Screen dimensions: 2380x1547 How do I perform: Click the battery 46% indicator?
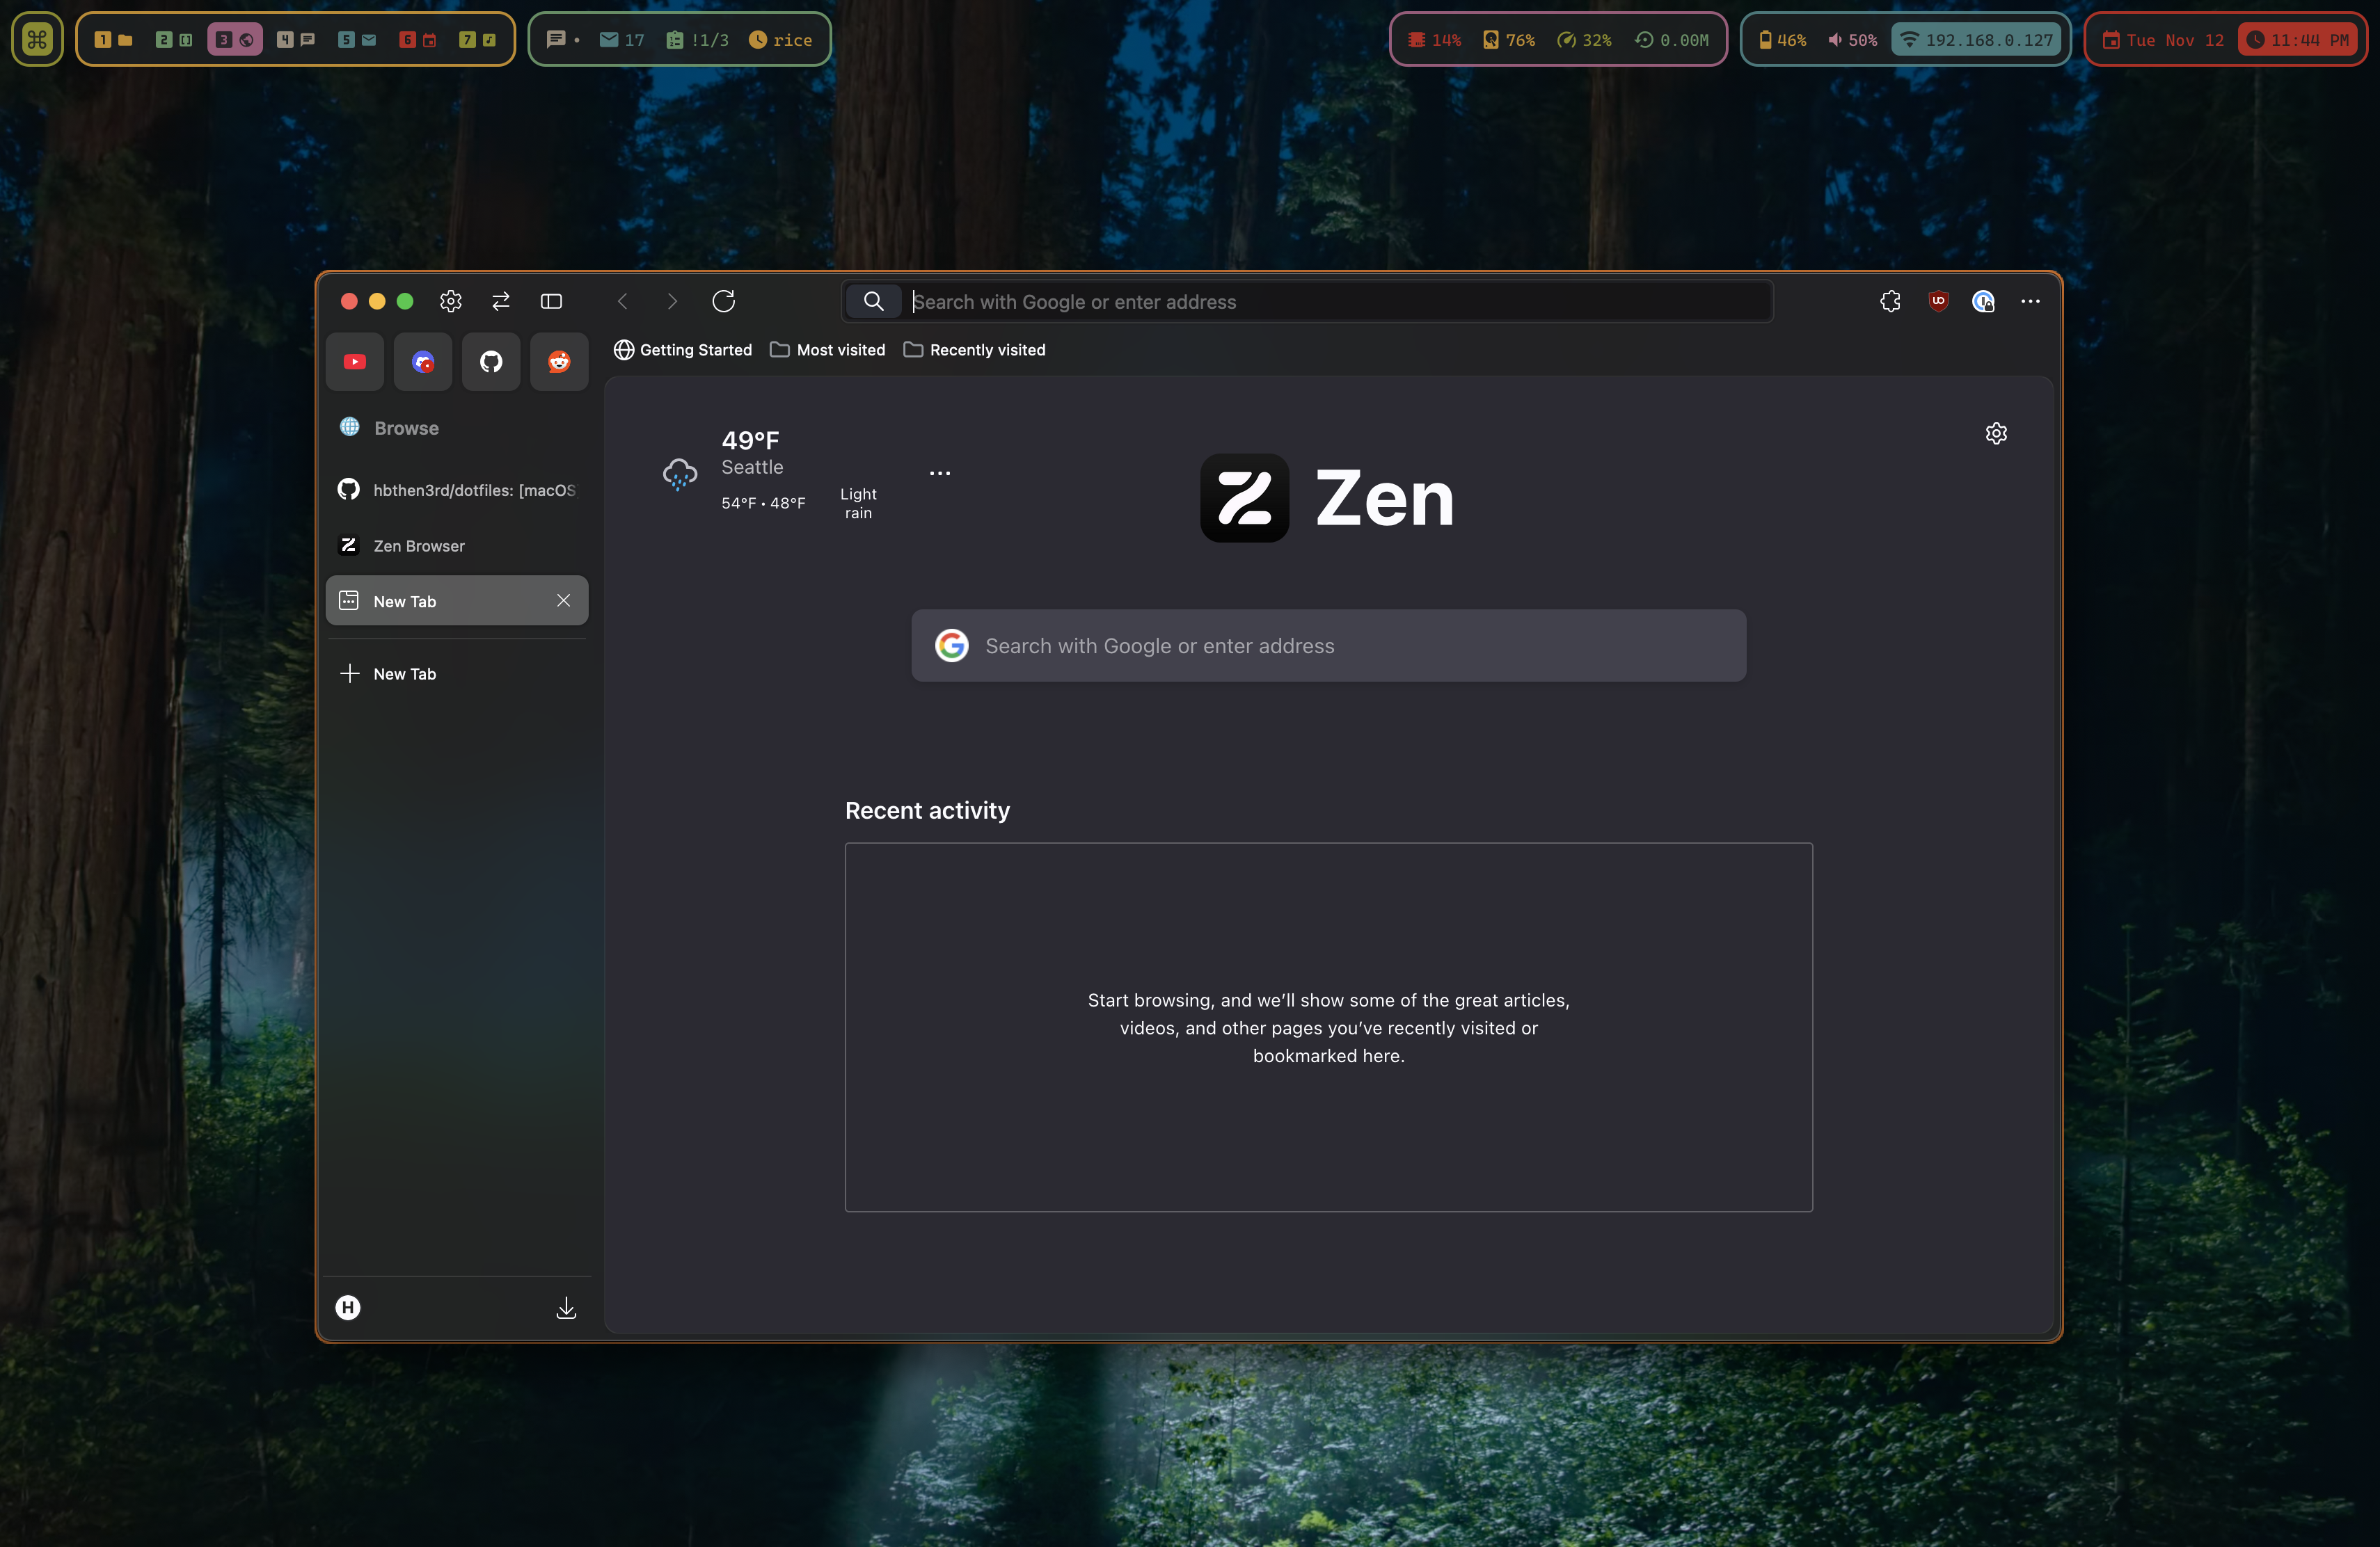click(1782, 40)
